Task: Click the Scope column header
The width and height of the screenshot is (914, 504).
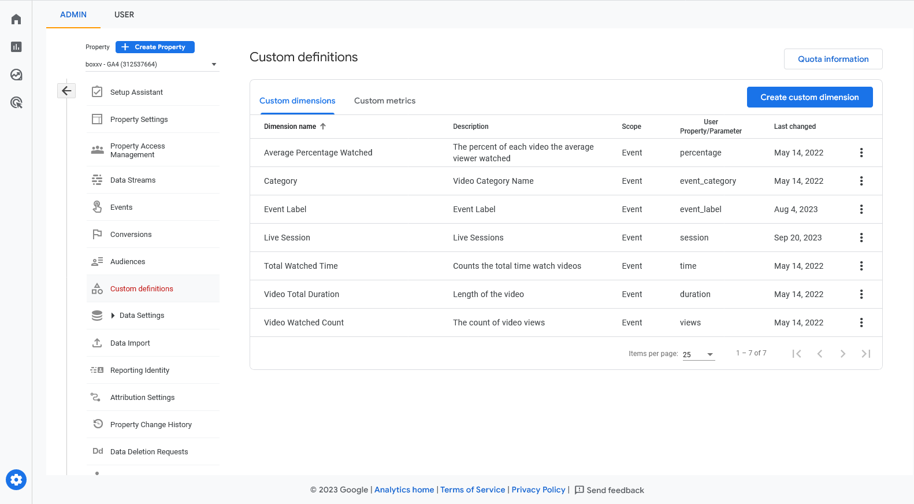Action: point(631,127)
